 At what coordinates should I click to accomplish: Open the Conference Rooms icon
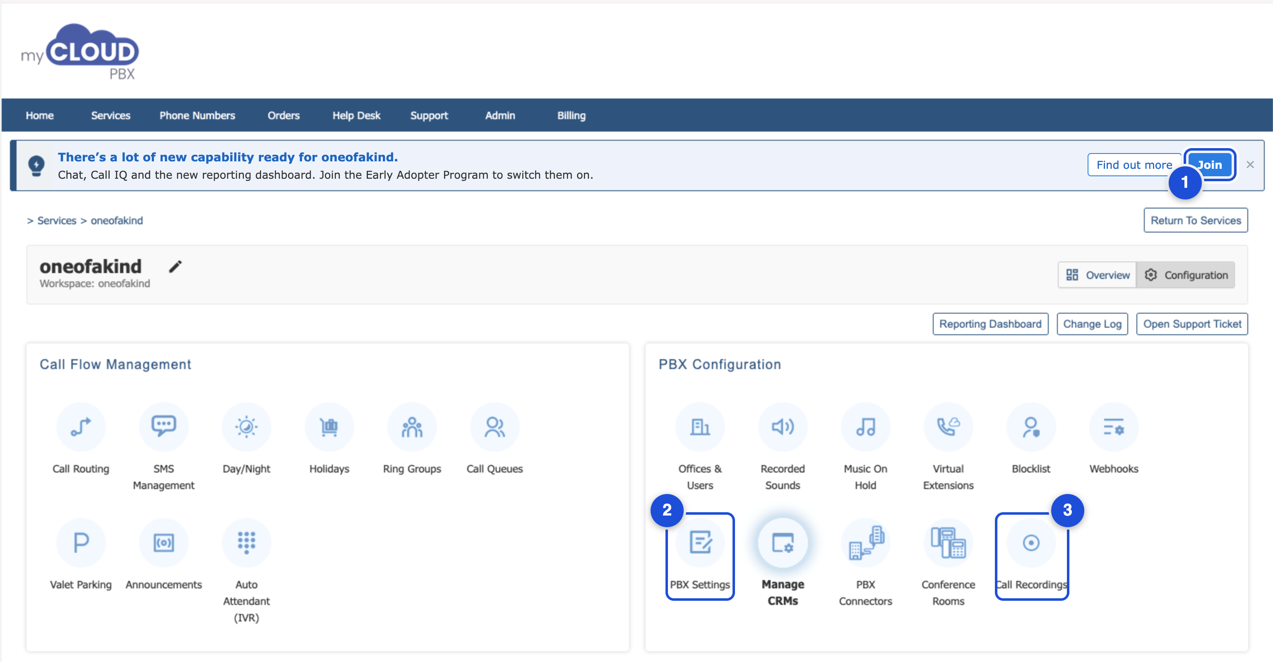point(948,542)
